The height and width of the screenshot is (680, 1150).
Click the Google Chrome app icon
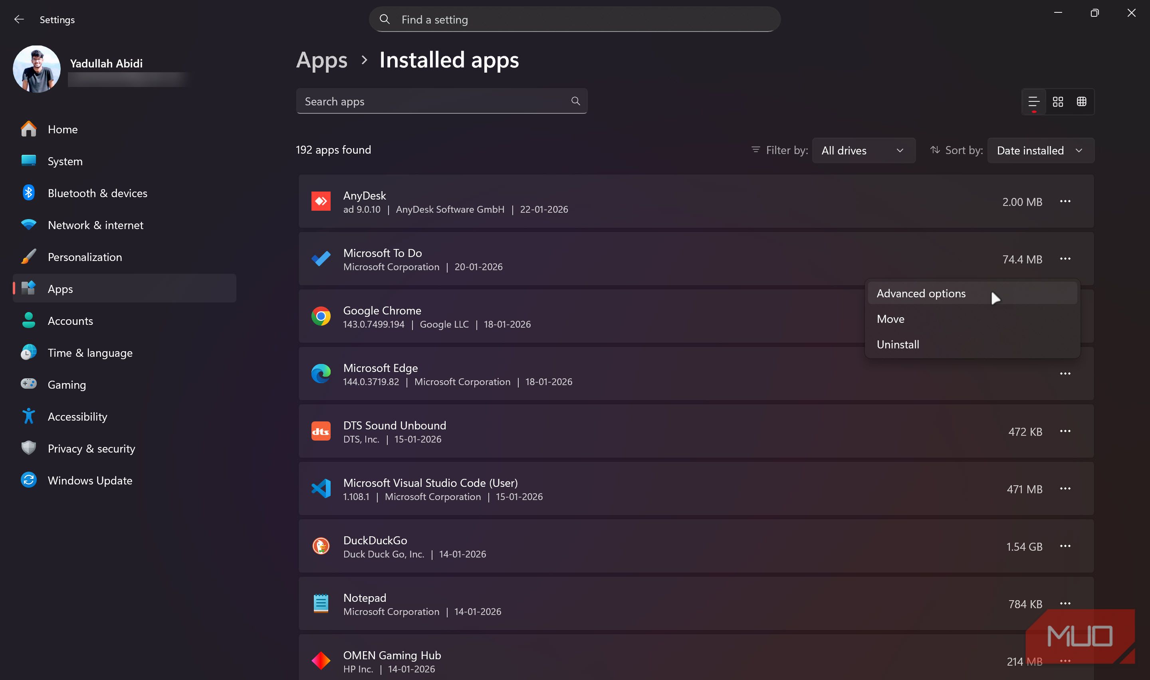[321, 316]
